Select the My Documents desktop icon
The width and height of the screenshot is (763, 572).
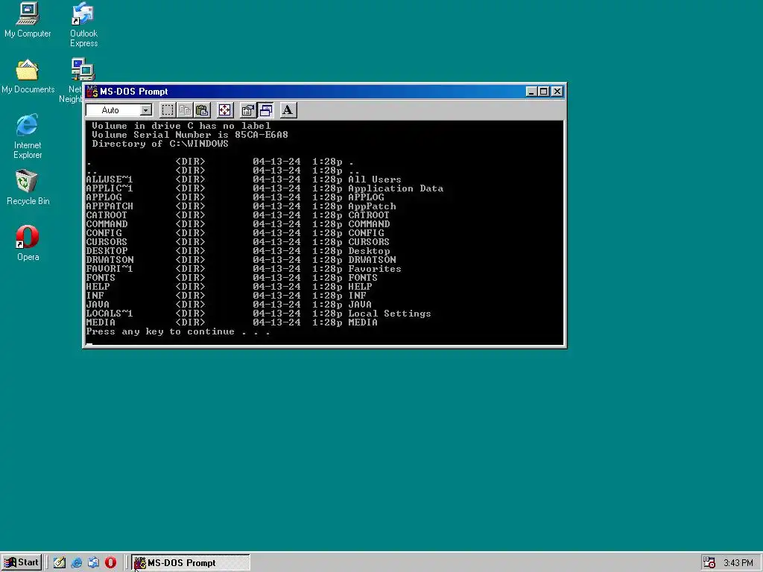coord(28,77)
